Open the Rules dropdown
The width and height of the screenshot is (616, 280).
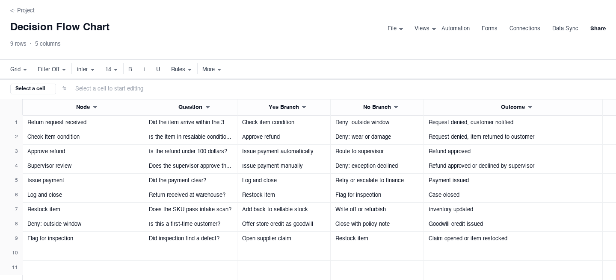coord(181,70)
